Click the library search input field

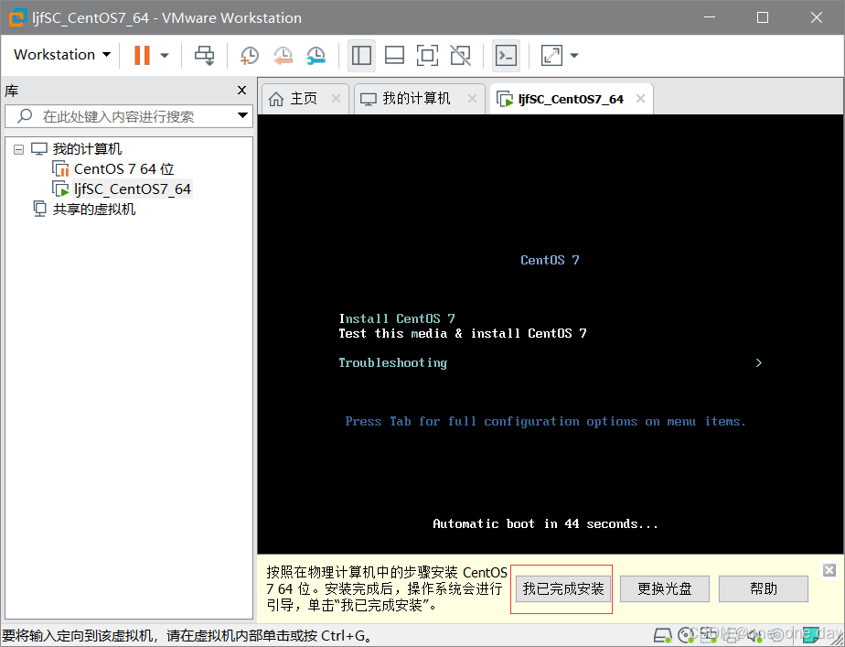[128, 116]
